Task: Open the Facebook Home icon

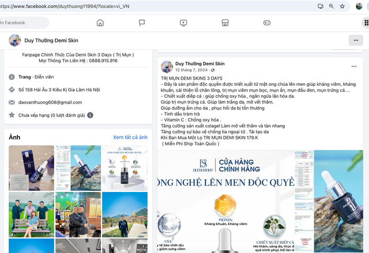Action: pyautogui.click(x=100, y=23)
